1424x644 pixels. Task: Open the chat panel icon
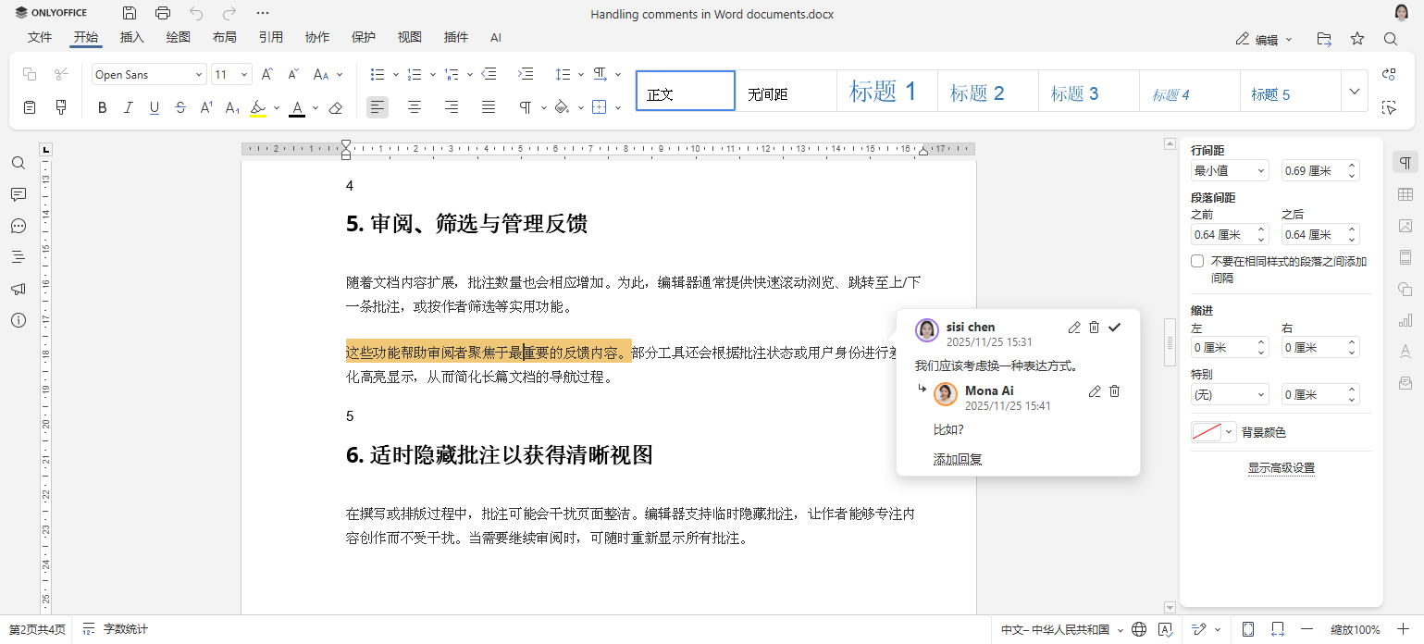(x=19, y=226)
